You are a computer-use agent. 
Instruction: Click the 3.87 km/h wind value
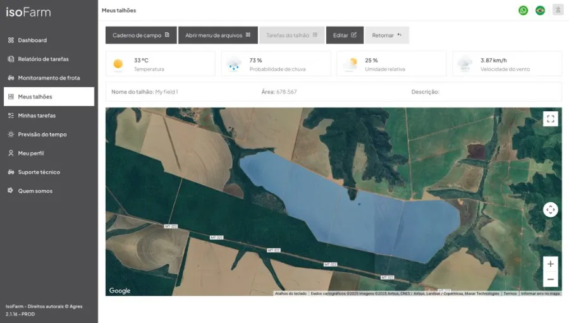tap(494, 60)
